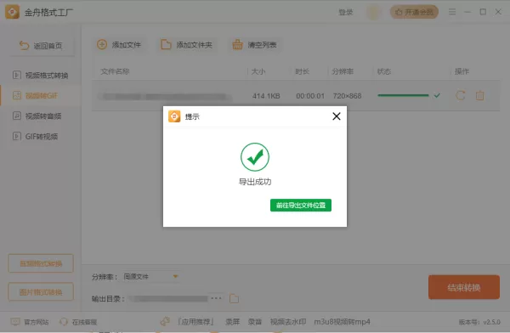Click the 金舟格式工厂 app logo icon
Viewport: 510px width, 333px height.
click(x=13, y=12)
